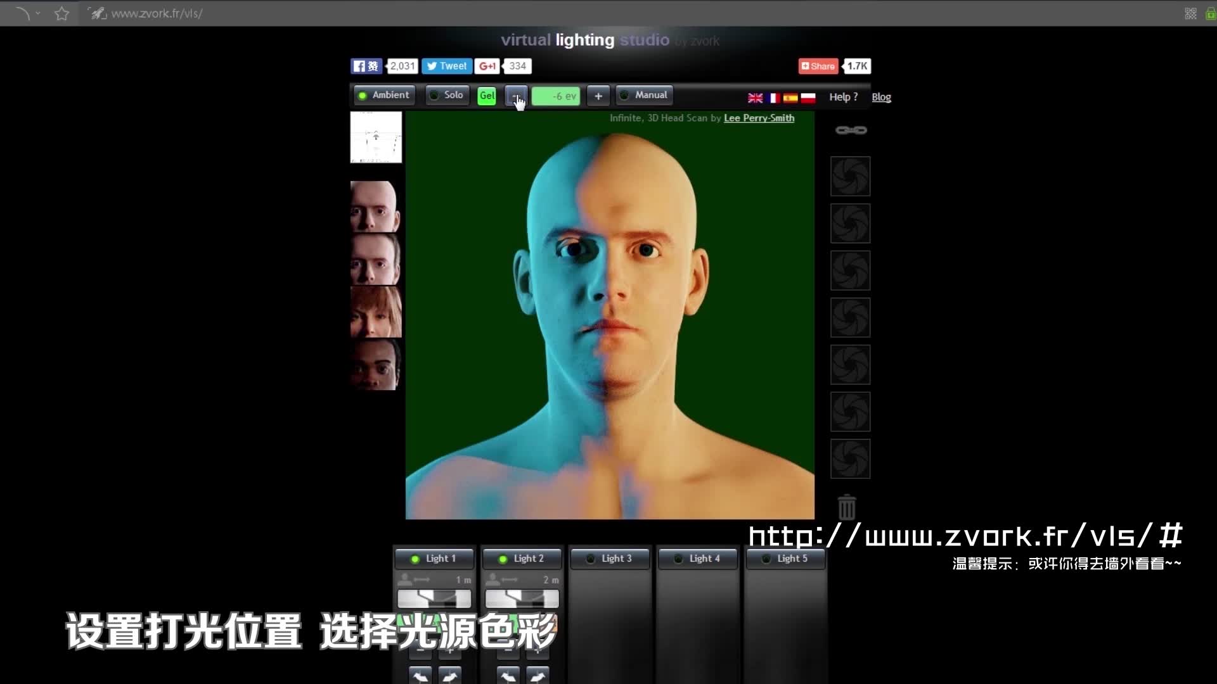Toggle Solo mode
The width and height of the screenshot is (1217, 684).
pos(448,96)
